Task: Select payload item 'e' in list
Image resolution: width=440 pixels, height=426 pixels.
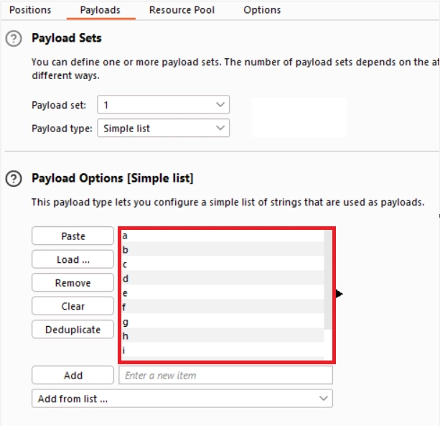Action: click(x=221, y=293)
